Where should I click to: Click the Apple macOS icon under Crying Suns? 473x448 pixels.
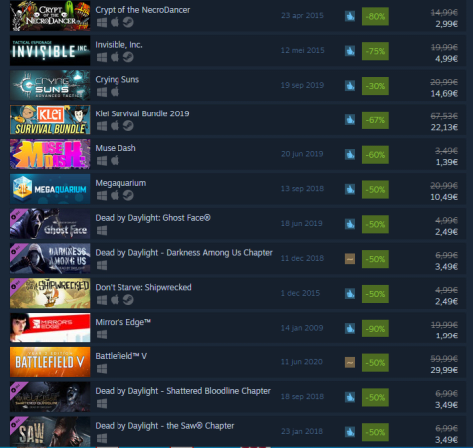pyautogui.click(x=115, y=92)
